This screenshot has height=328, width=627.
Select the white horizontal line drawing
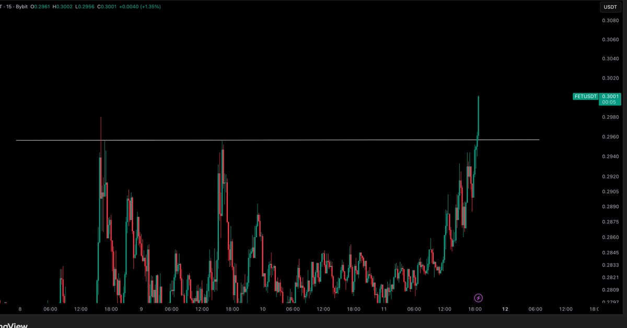click(277, 140)
